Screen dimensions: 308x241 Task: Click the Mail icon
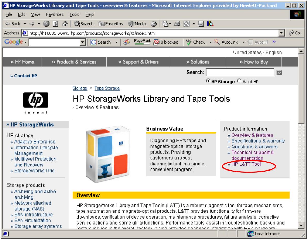(165, 24)
